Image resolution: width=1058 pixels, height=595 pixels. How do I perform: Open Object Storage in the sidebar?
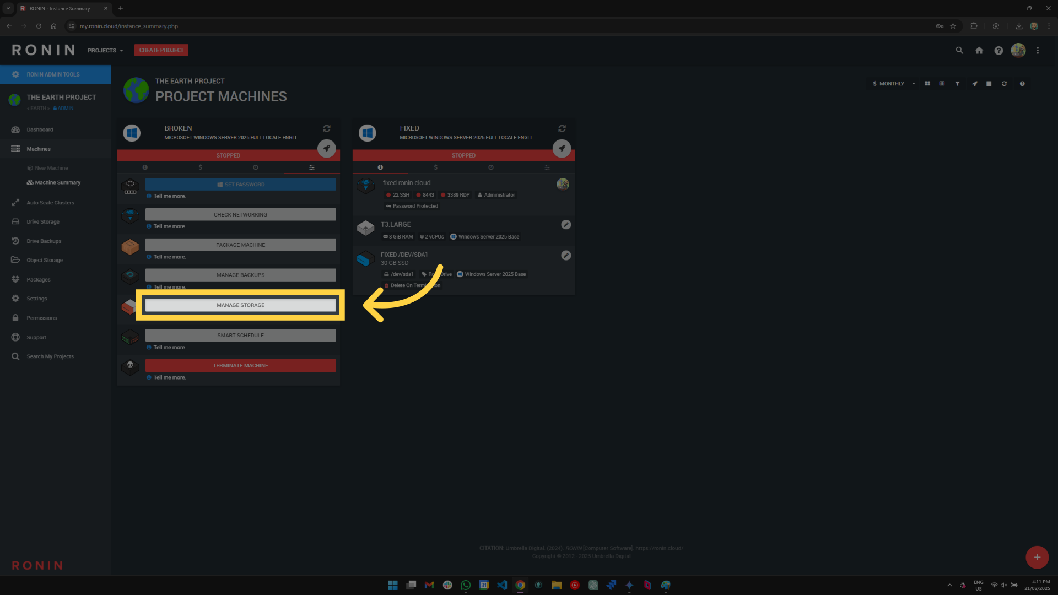[45, 261]
